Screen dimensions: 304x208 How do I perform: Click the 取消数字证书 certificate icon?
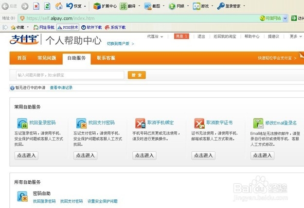(x=199, y=123)
